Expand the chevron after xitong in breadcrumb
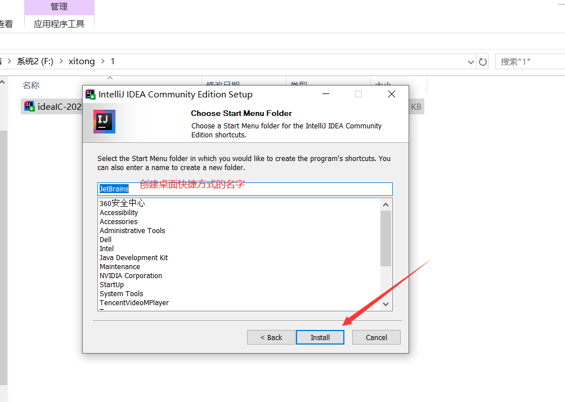Screen dimensions: 565x402 point(102,61)
